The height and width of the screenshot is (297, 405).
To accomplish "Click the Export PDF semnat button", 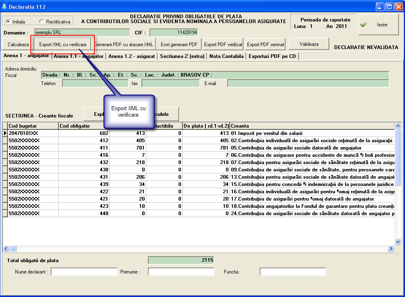I will [266, 45].
